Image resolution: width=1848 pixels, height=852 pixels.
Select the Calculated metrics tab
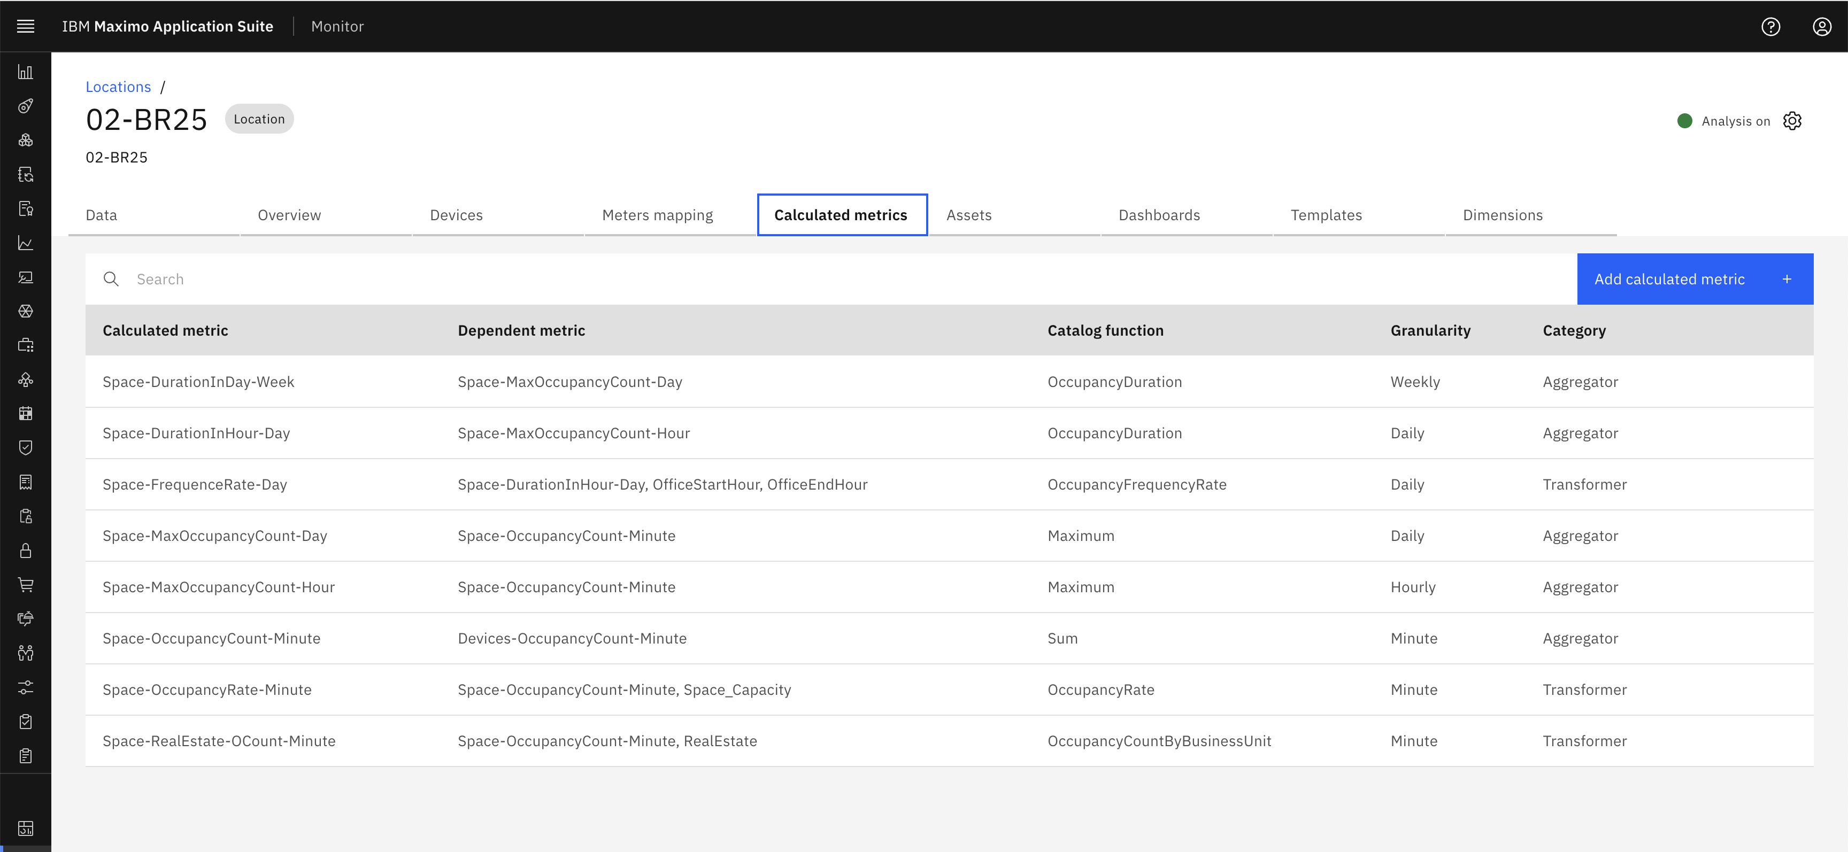[842, 215]
